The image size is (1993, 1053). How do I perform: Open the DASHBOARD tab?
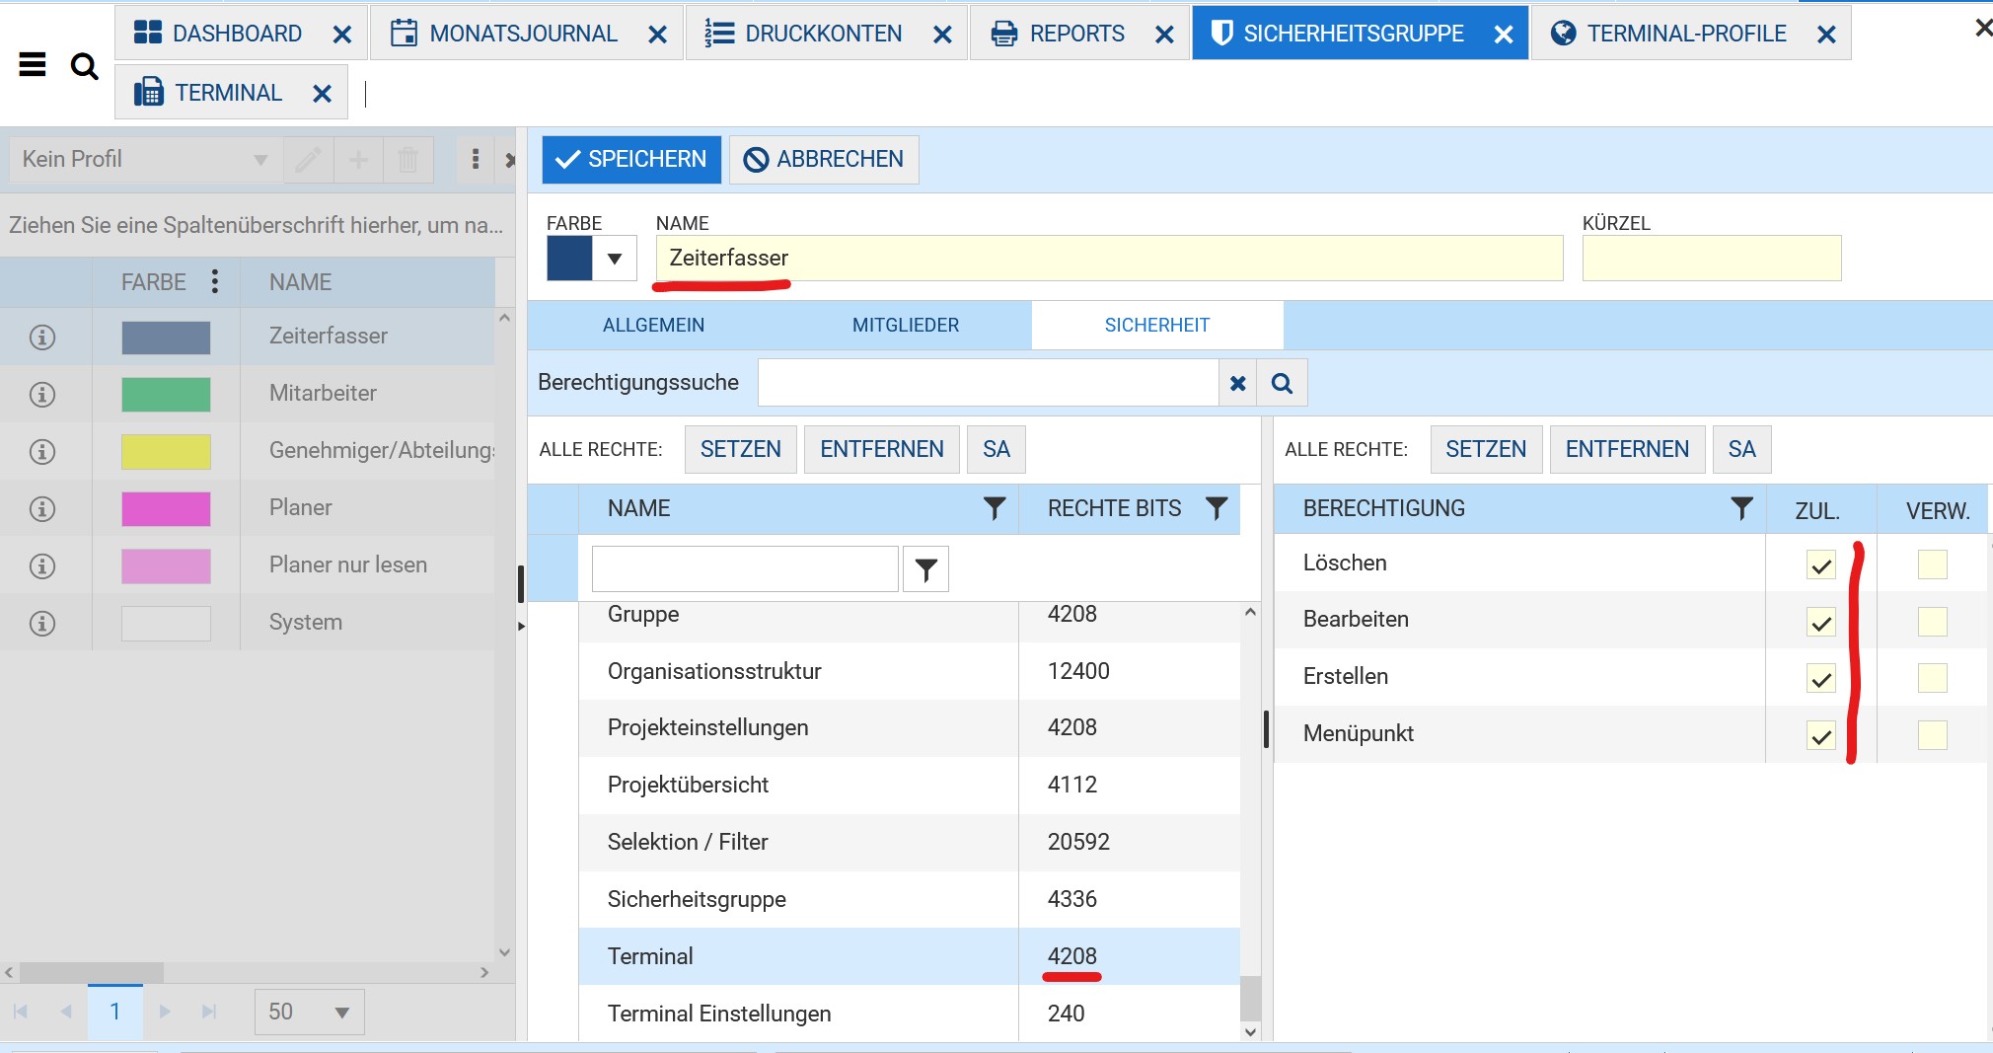[x=237, y=32]
